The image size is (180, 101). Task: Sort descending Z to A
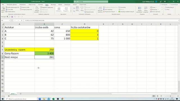coord(74,11)
